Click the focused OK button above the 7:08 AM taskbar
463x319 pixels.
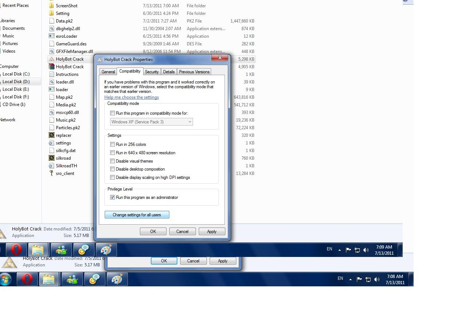pos(164,261)
